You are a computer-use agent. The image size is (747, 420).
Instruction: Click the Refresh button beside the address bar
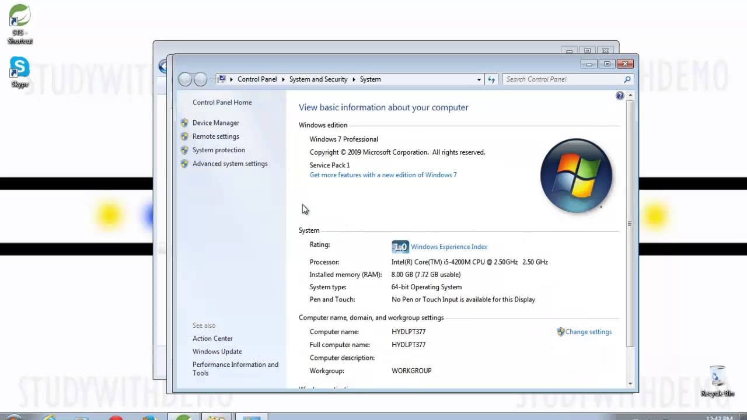[491, 79]
